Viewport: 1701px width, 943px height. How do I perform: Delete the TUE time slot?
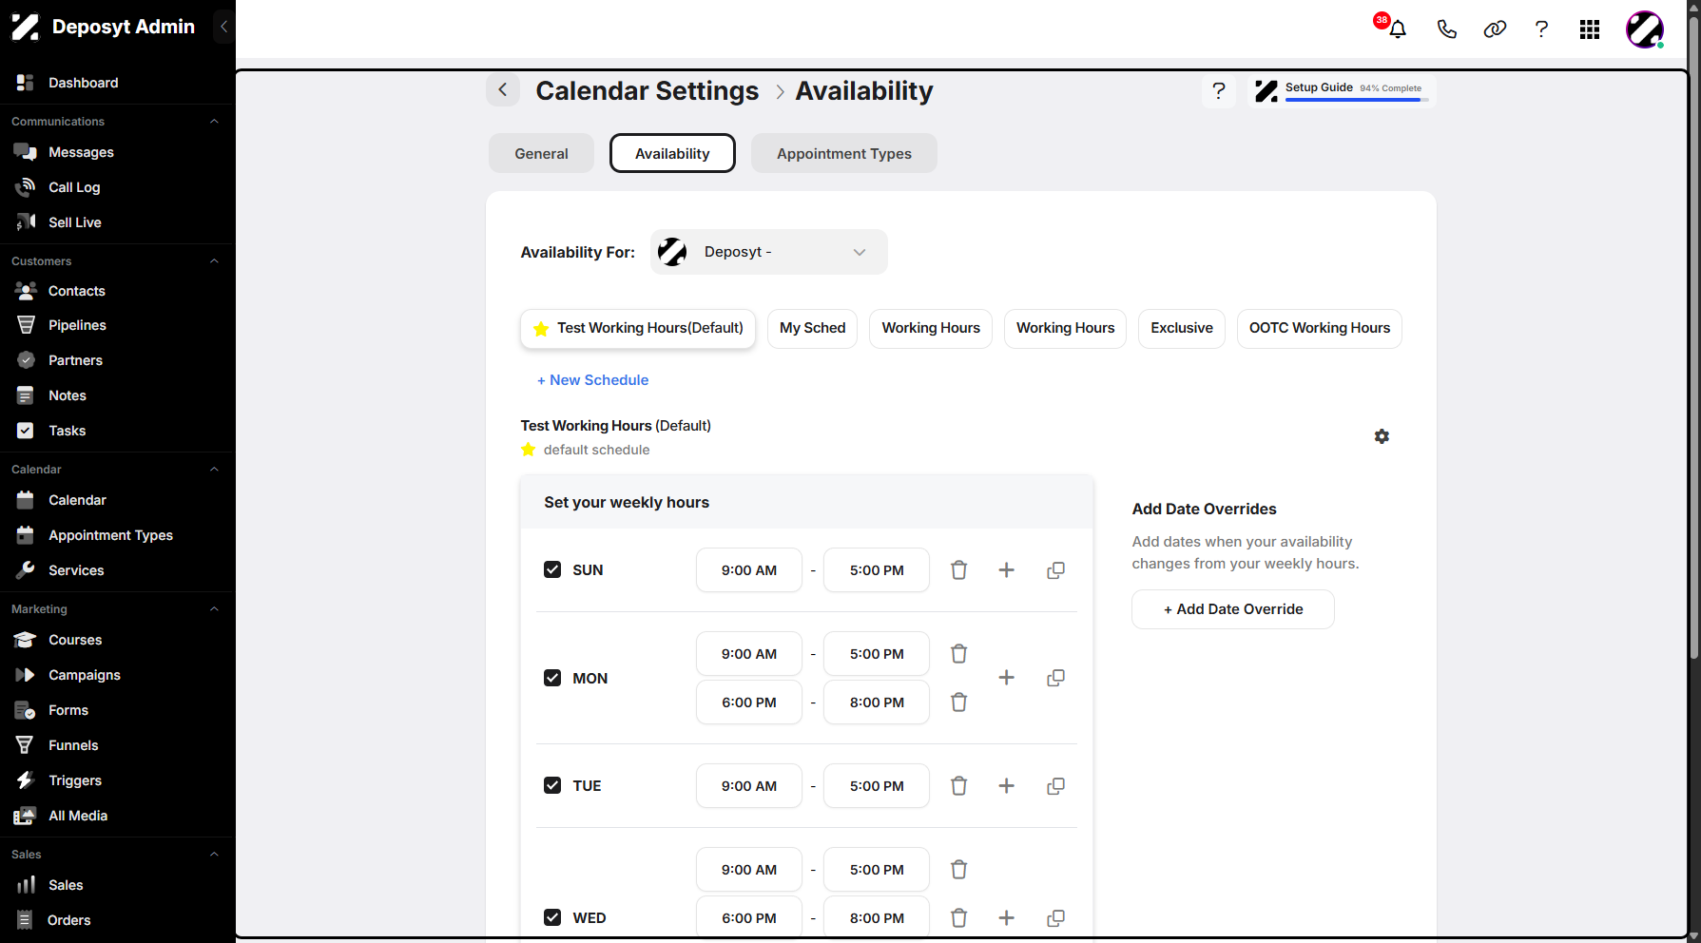pyautogui.click(x=959, y=786)
